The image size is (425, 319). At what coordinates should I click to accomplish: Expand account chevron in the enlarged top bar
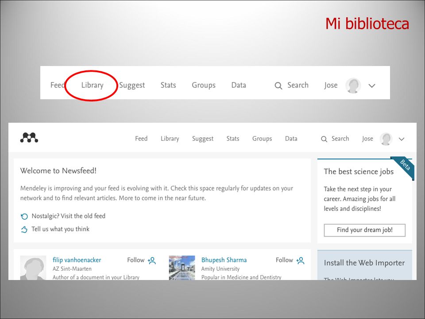pyautogui.click(x=372, y=86)
